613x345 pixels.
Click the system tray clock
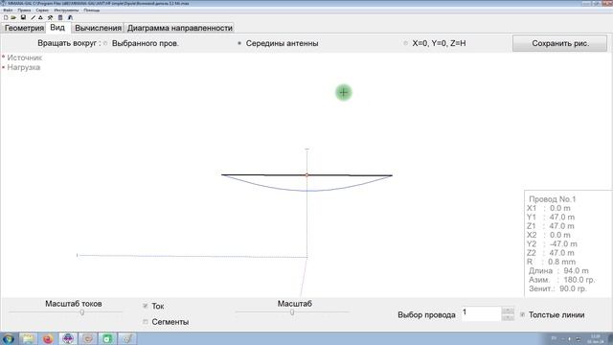[x=596, y=338]
